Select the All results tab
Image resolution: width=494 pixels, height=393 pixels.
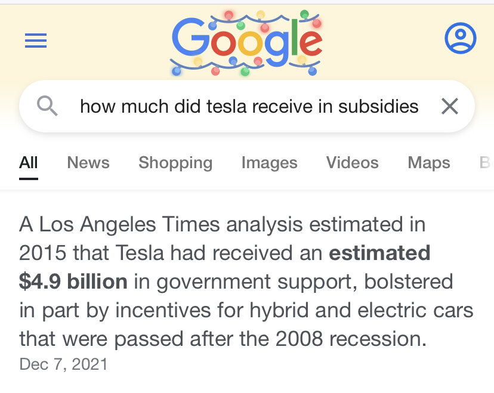click(29, 163)
